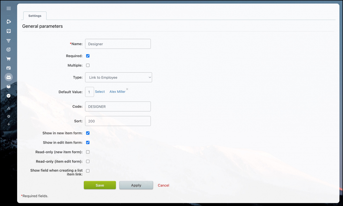Open the marketing target icon in sidebar
343x206 pixels.
click(x=9, y=50)
